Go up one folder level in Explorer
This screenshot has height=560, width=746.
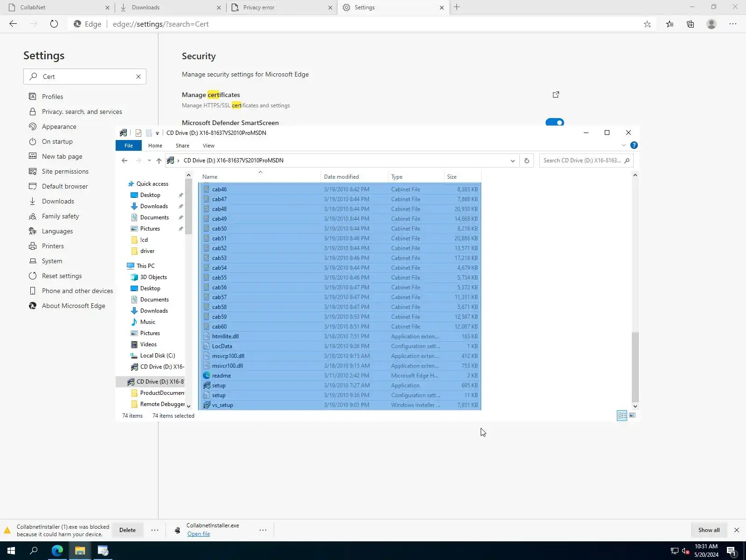click(x=159, y=161)
